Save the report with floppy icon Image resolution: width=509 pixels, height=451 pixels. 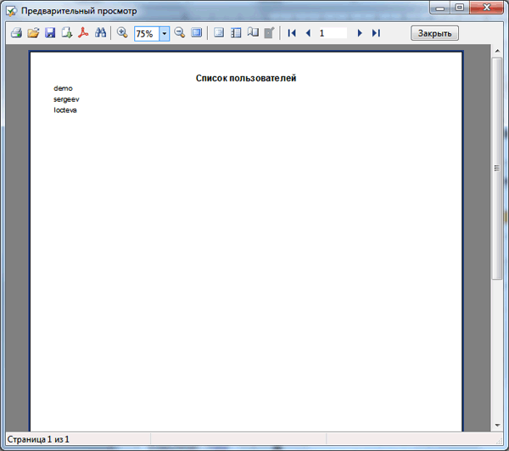coord(50,33)
